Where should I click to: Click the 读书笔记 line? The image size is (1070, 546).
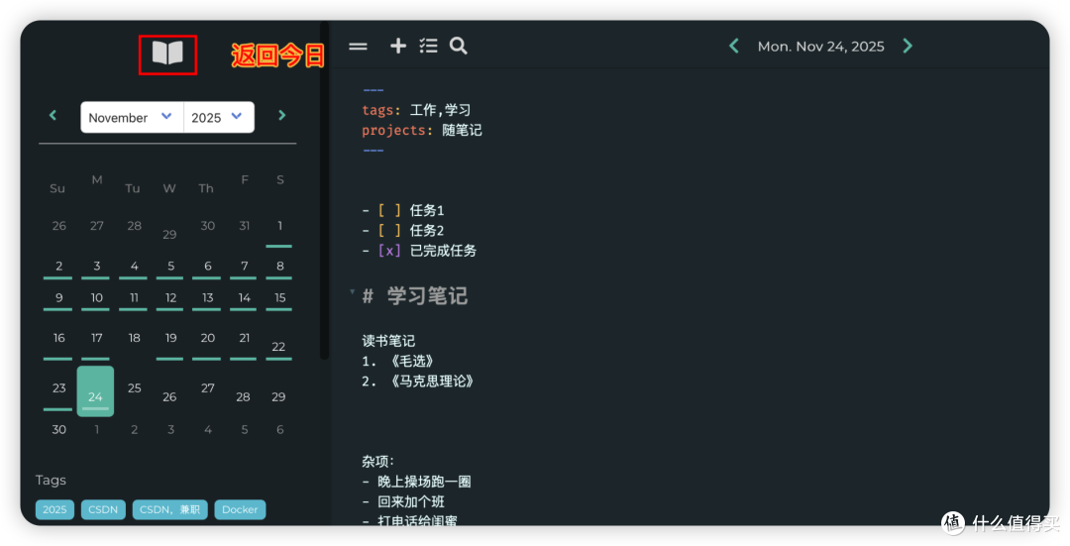(388, 341)
